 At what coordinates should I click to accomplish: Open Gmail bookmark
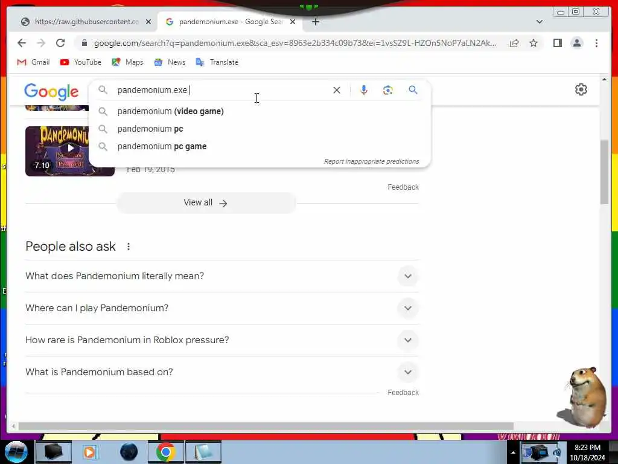pyautogui.click(x=34, y=62)
